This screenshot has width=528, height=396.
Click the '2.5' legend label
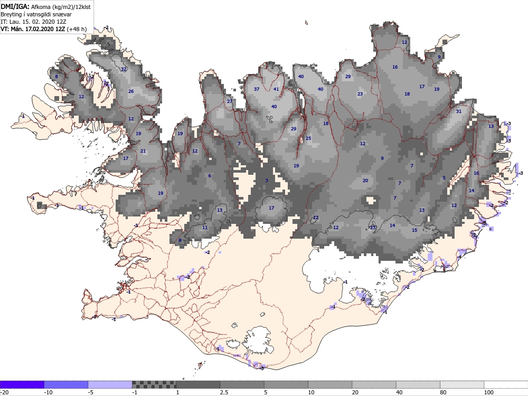click(224, 392)
